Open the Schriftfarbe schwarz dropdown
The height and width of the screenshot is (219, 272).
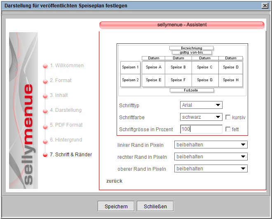click(x=201, y=117)
